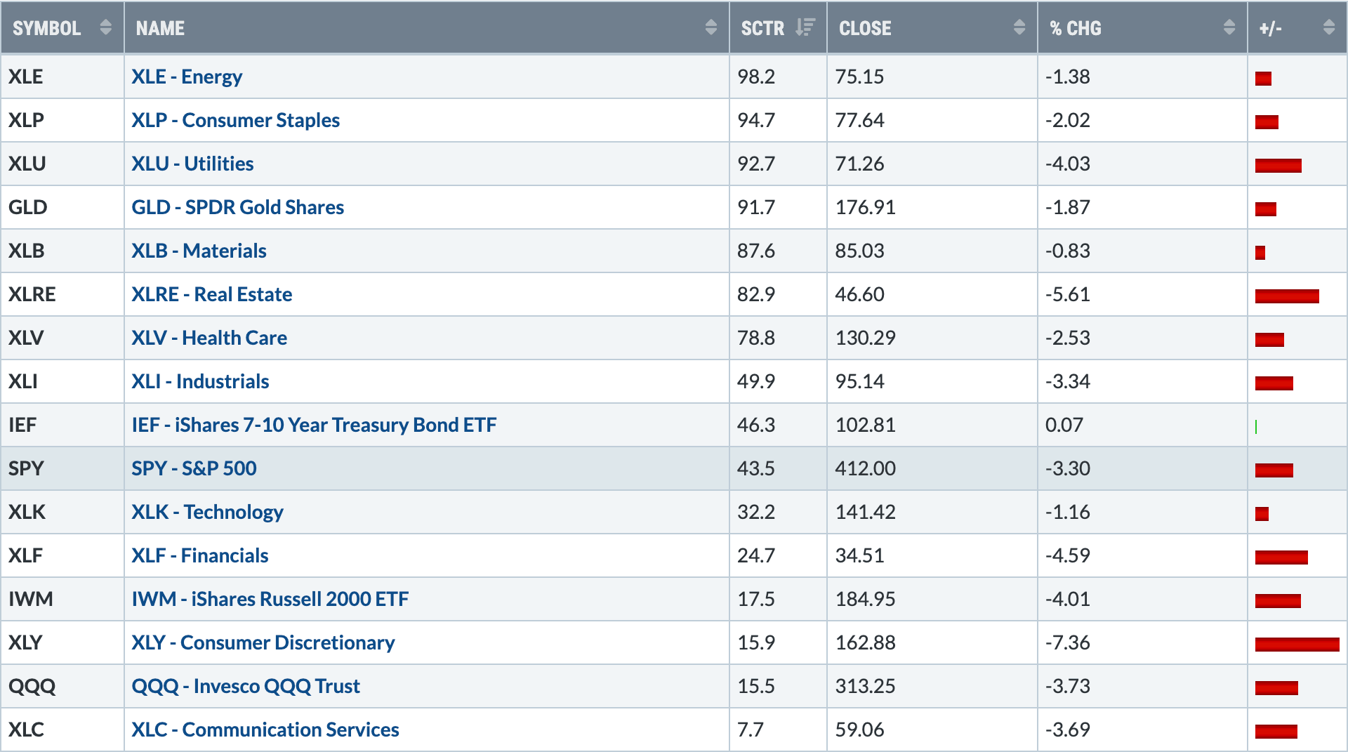The image size is (1348, 752).
Task: Open the XLRE - Real Estate link
Action: point(212,294)
